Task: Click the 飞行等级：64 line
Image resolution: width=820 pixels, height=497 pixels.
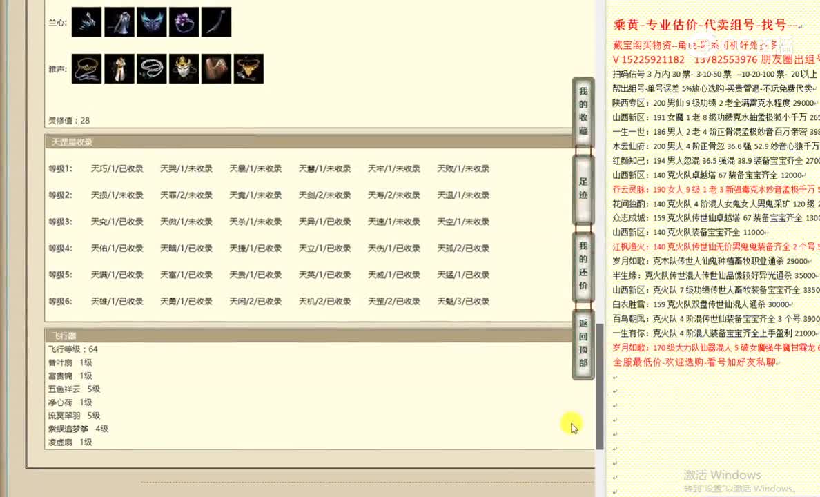Action: click(x=72, y=349)
